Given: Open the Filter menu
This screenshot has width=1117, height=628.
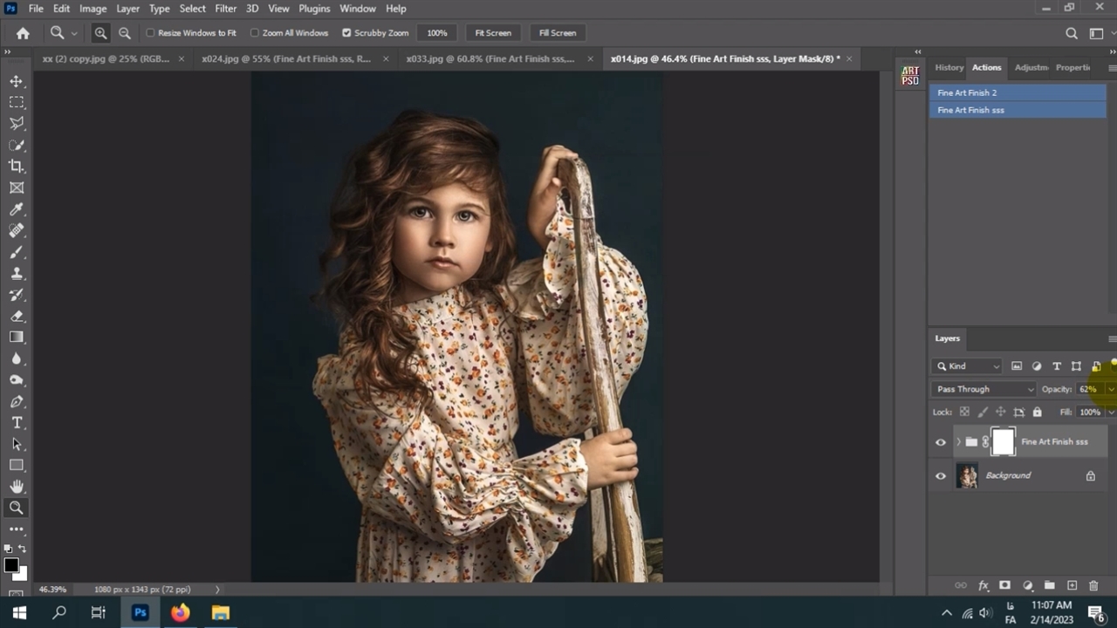Looking at the screenshot, I should [225, 9].
